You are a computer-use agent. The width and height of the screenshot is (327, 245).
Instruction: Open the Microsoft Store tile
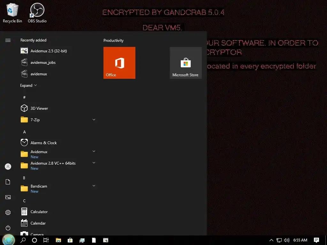[x=186, y=63]
